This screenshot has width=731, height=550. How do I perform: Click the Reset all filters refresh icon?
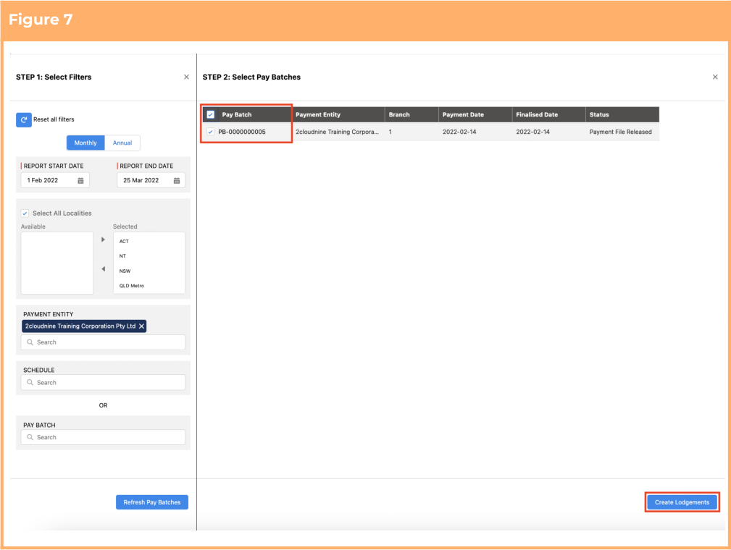coord(24,119)
